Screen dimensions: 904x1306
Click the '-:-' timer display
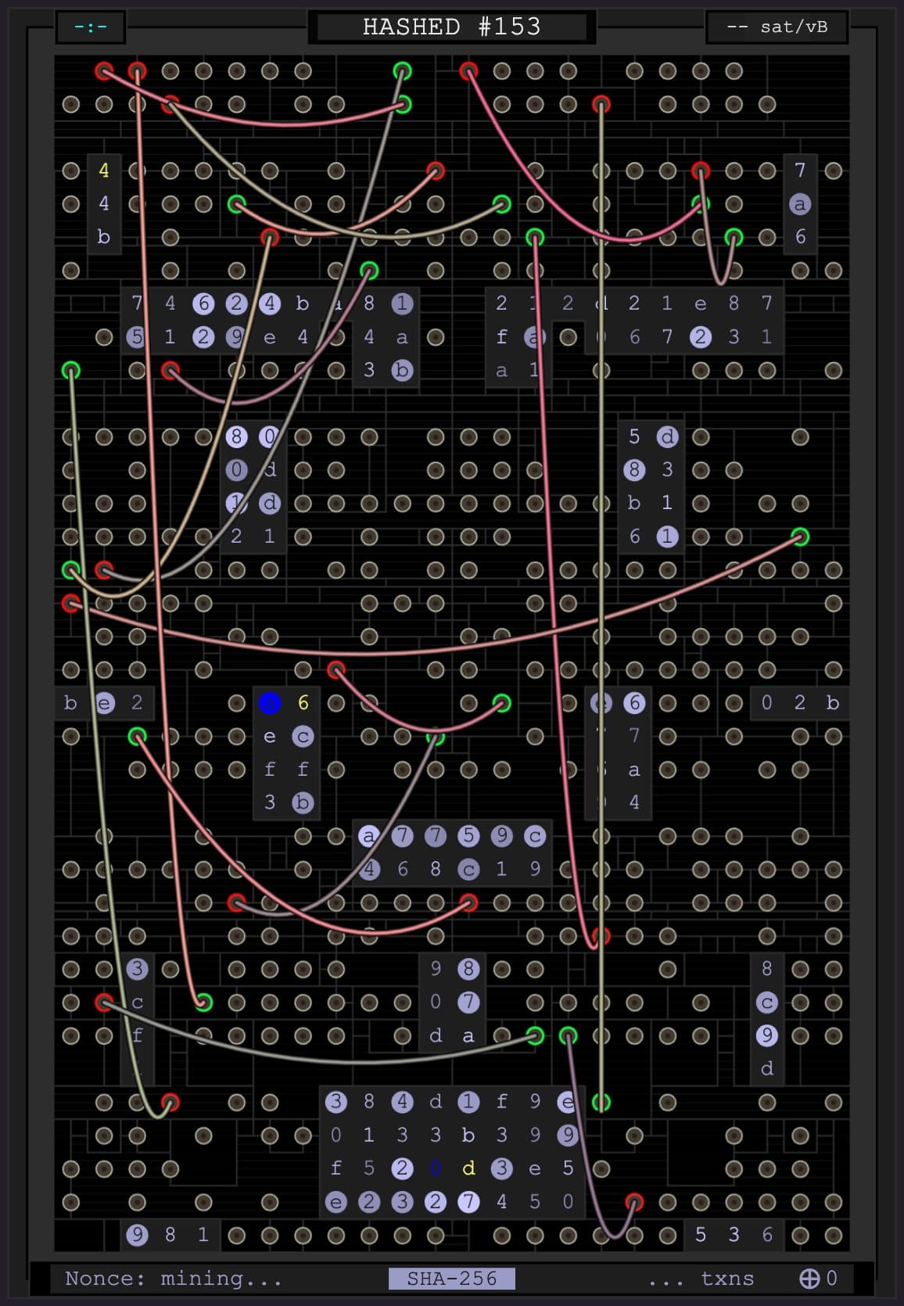click(x=91, y=27)
